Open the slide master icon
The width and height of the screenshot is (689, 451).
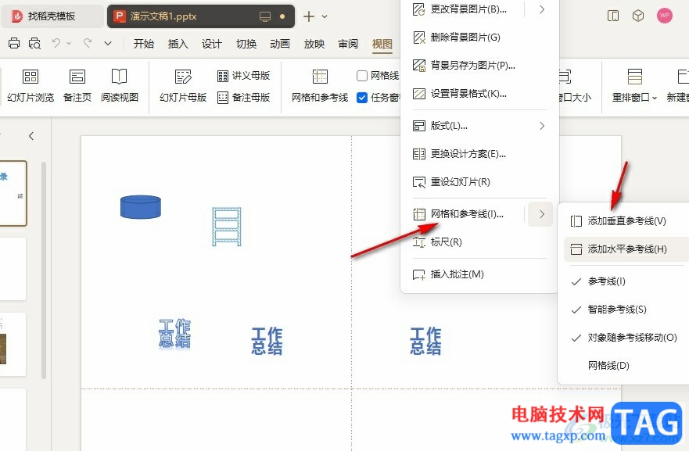183,77
